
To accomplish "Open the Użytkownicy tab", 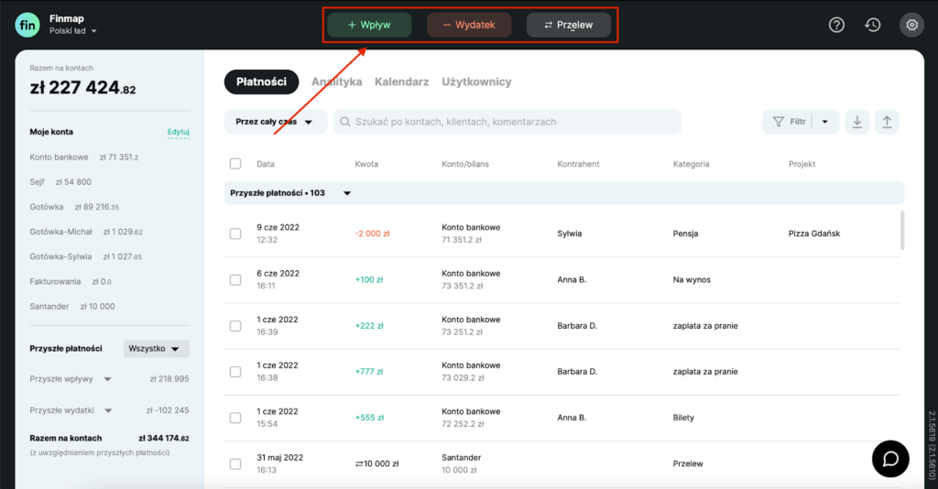I will point(476,81).
